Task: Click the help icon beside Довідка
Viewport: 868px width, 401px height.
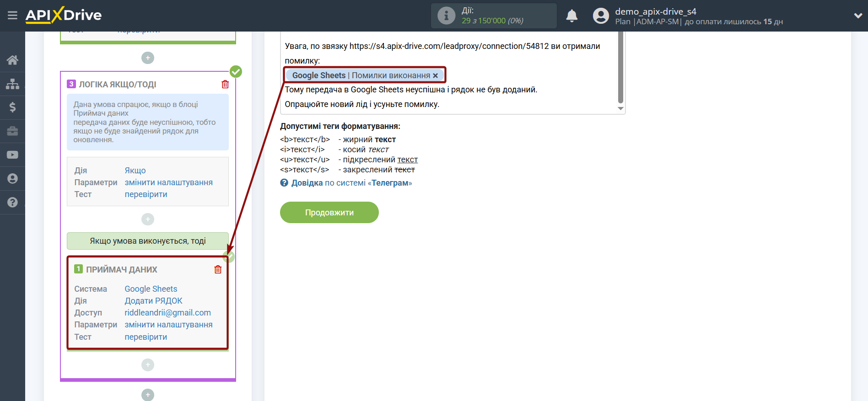Action: [x=284, y=183]
